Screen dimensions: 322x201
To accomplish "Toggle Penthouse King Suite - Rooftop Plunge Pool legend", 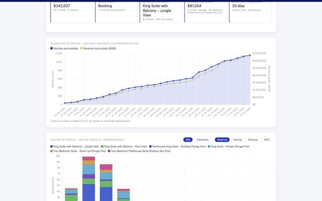I will point(178,146).
